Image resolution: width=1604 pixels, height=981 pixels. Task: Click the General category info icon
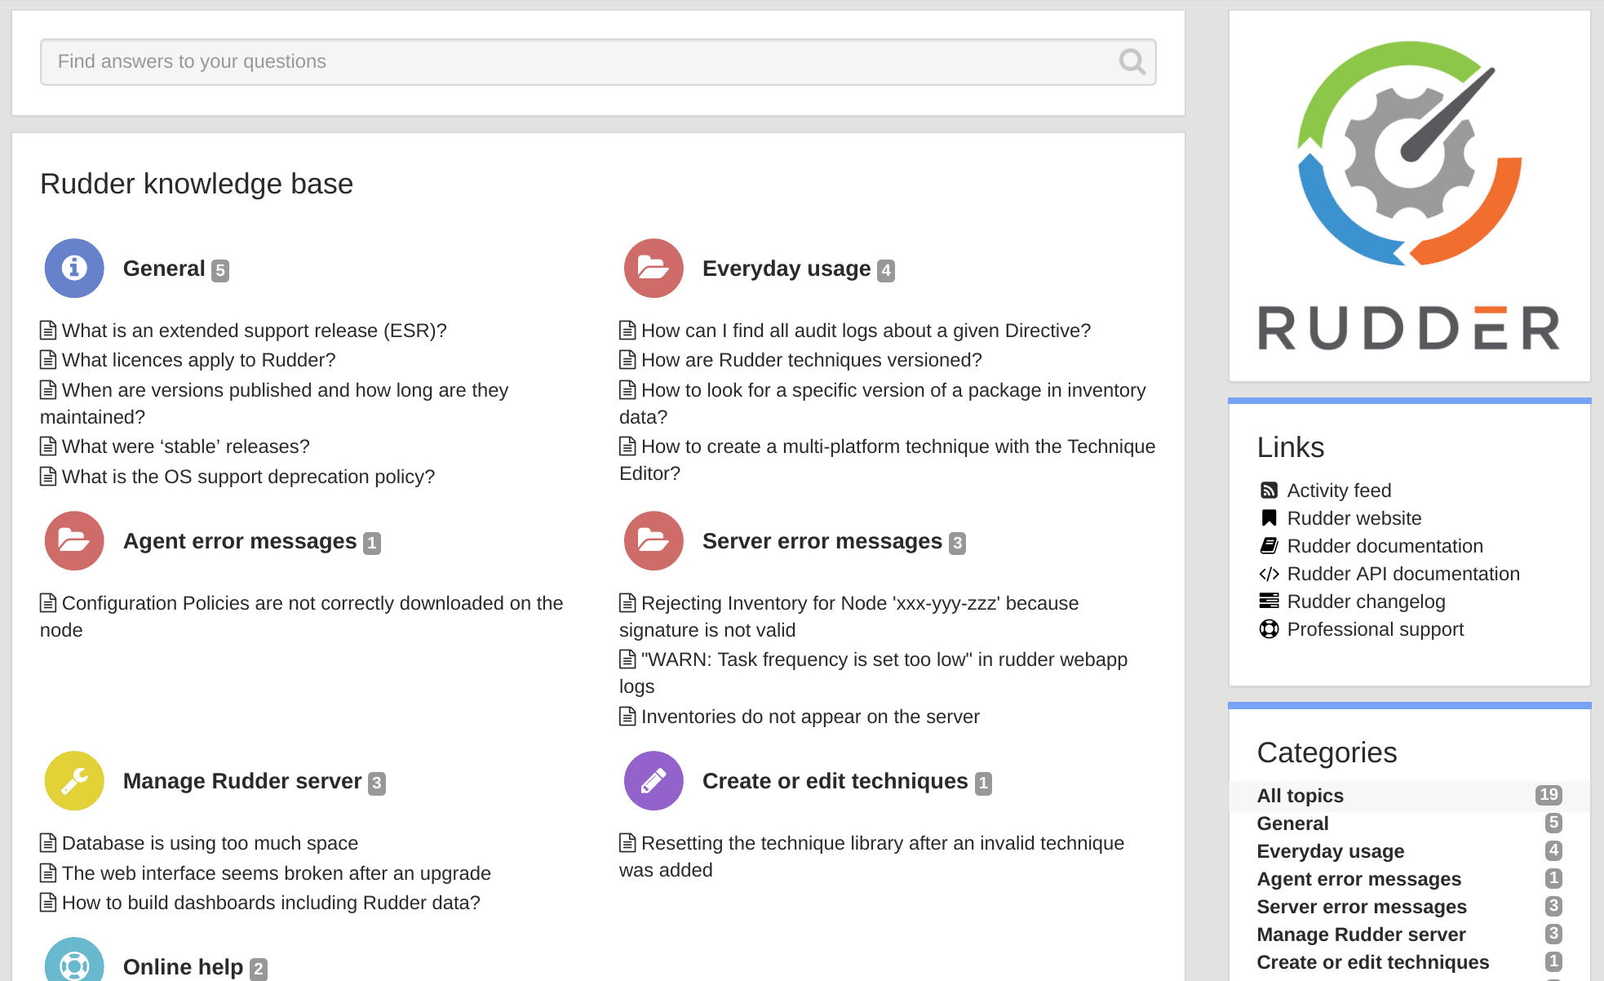click(x=74, y=268)
